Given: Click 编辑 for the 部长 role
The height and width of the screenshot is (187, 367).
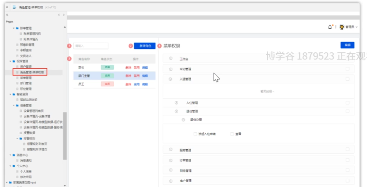Looking at the screenshot, I should pos(145,67).
